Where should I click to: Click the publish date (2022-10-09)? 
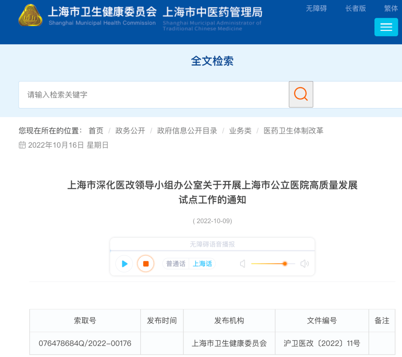(212, 221)
